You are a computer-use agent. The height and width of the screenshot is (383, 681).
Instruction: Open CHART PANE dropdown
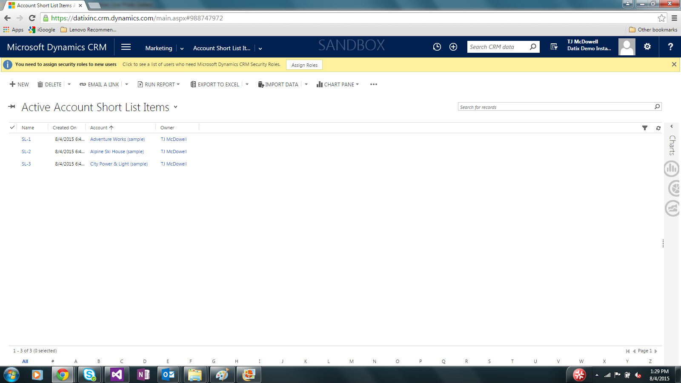point(338,84)
